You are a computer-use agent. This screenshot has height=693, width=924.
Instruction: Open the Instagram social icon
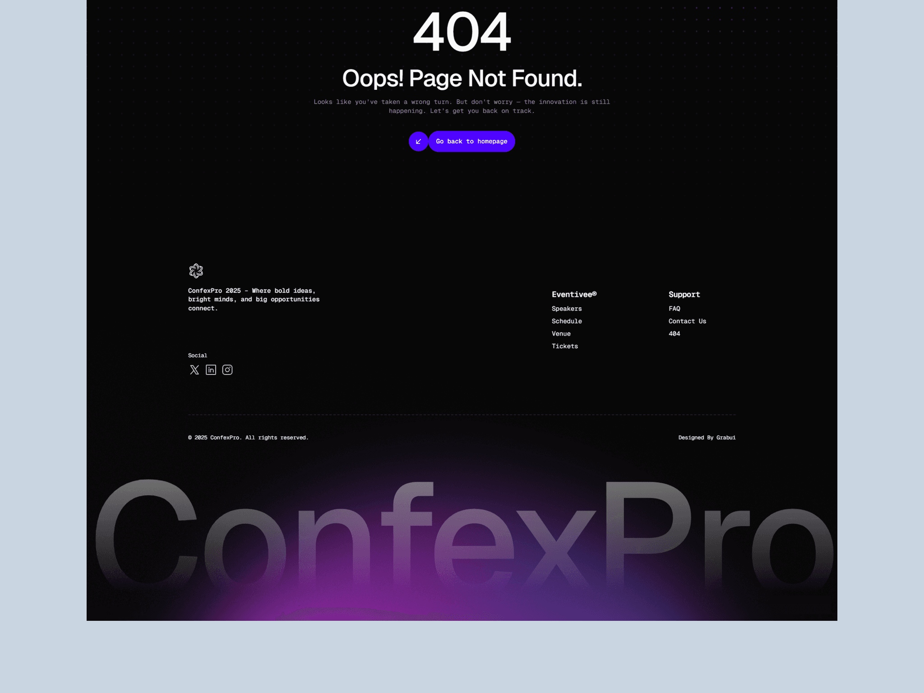227,370
